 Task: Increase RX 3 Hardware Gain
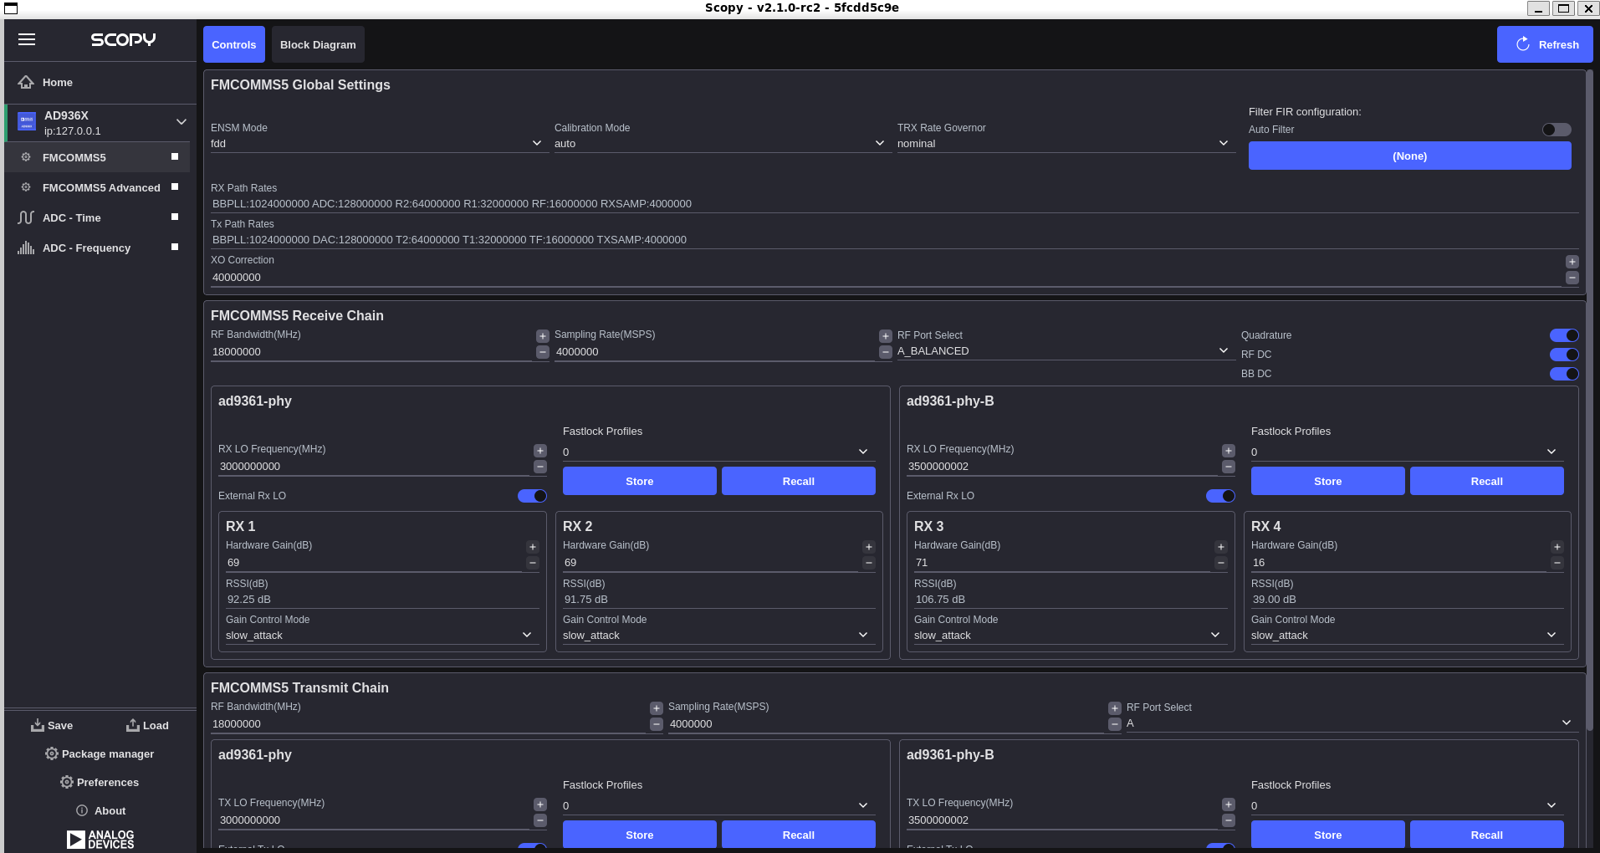1221,547
